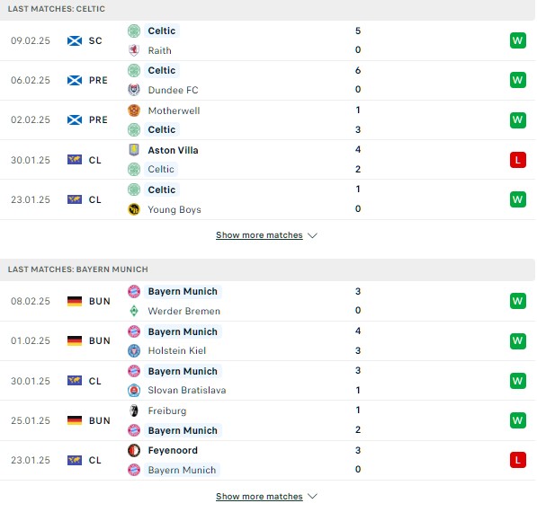This screenshot has width=537, height=512.
Task: Click the Young Boys crest icon
Action: pyautogui.click(x=134, y=209)
